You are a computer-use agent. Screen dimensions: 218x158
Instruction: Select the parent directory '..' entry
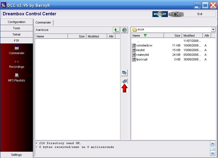[x=138, y=41]
